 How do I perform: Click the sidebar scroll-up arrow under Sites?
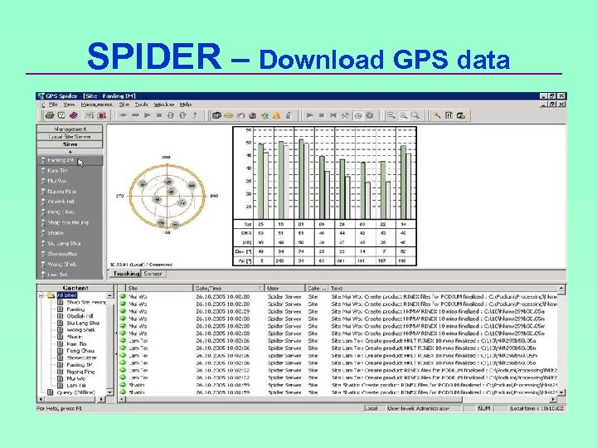click(70, 152)
